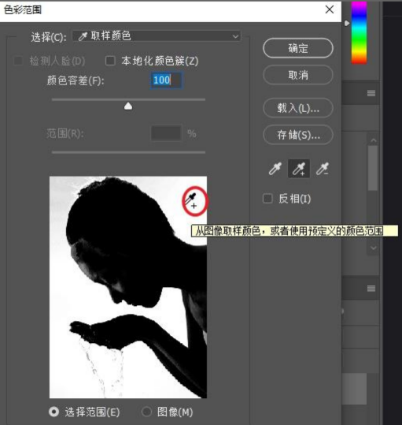Click the 颜色容差 fuzziness slider handle
Image resolution: width=402 pixels, height=425 pixels.
tap(128, 106)
